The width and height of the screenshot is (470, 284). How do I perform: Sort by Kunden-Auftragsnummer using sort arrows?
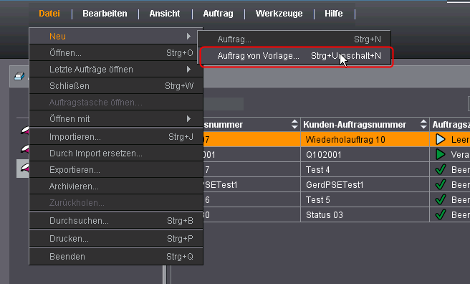tap(423, 124)
